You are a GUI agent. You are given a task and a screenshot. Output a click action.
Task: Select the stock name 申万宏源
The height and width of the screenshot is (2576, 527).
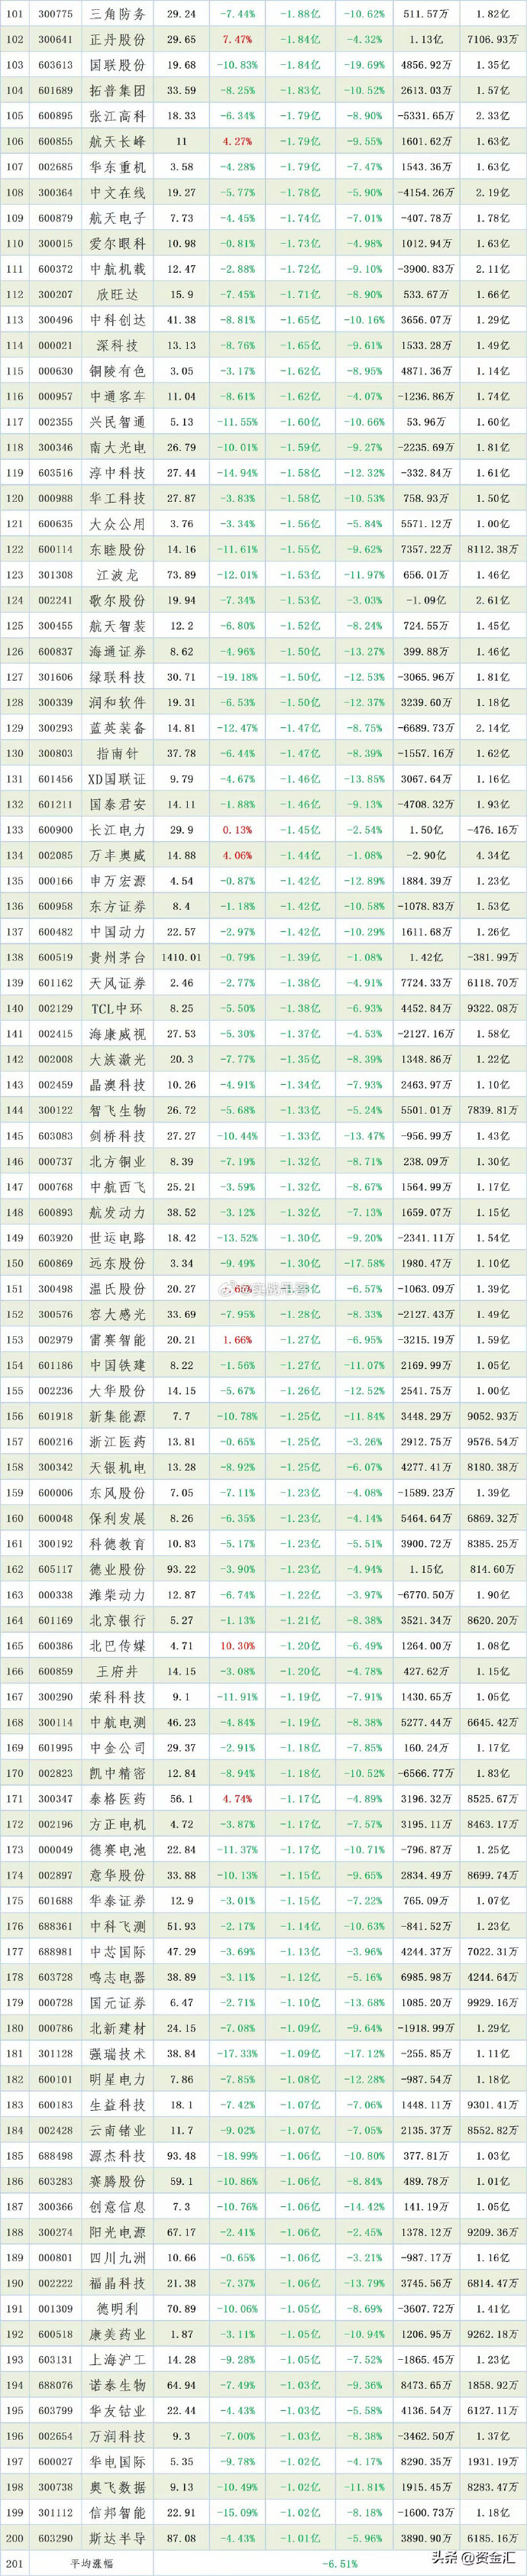pos(118,881)
